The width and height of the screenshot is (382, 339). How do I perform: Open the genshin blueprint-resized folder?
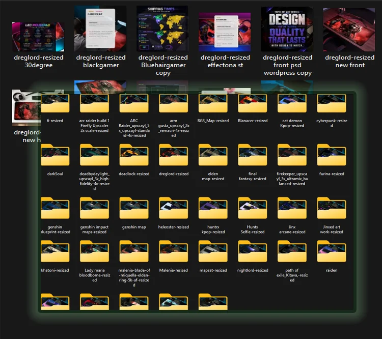(55, 208)
